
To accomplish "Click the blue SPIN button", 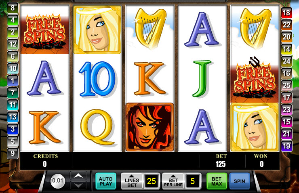I will coord(240,181).
